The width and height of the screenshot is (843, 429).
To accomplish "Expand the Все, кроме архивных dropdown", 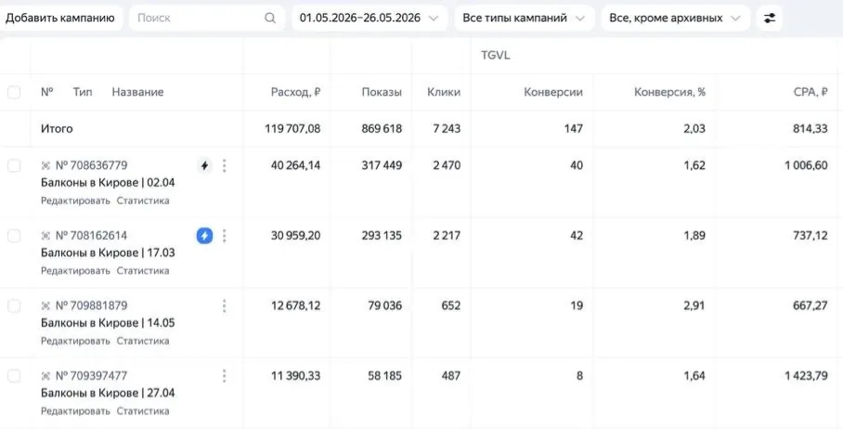I will [x=675, y=19].
